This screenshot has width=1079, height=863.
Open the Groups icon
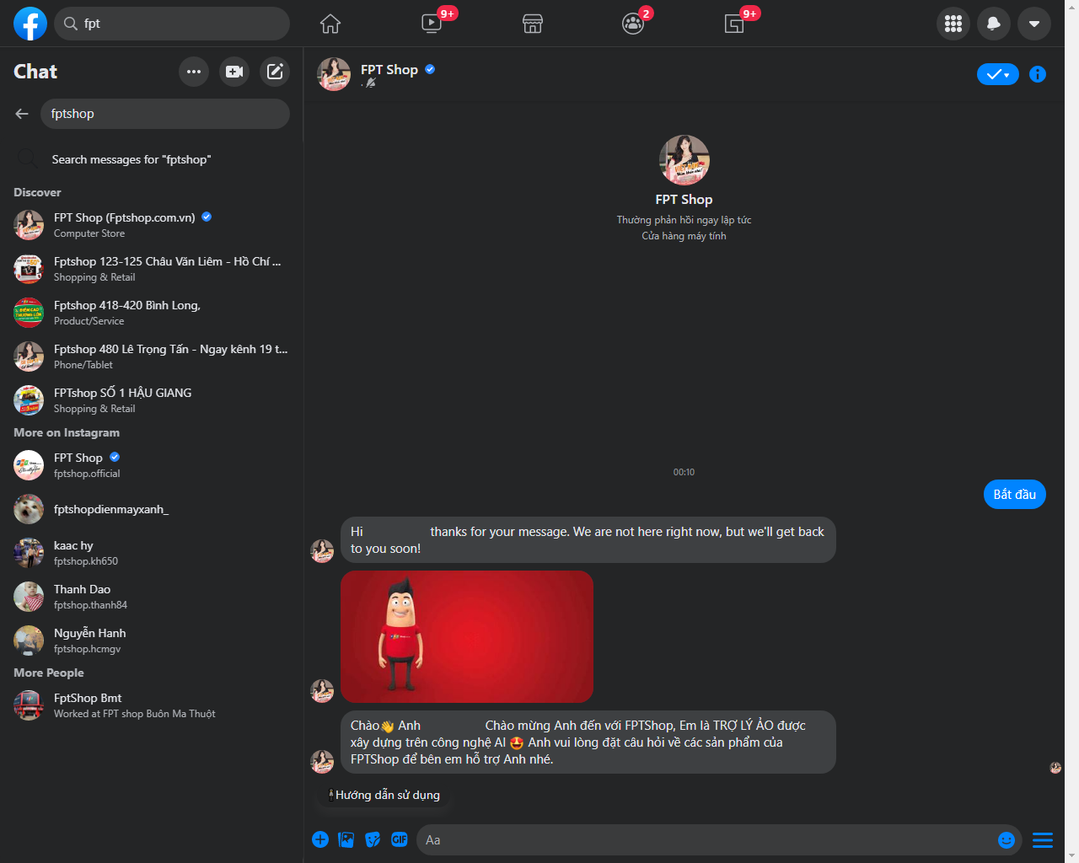point(633,24)
